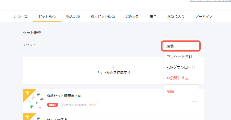Click the plus icon to create set

click(x=113, y=67)
